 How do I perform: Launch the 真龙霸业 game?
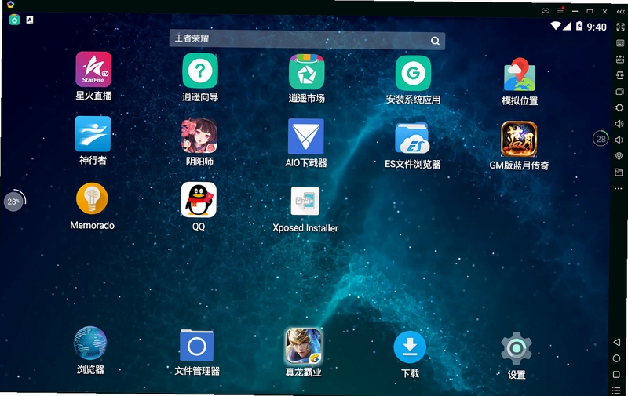pos(303,346)
